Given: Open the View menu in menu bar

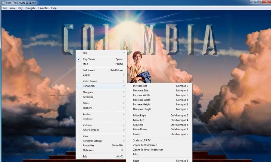Looking at the screenshot, I should [12, 8].
